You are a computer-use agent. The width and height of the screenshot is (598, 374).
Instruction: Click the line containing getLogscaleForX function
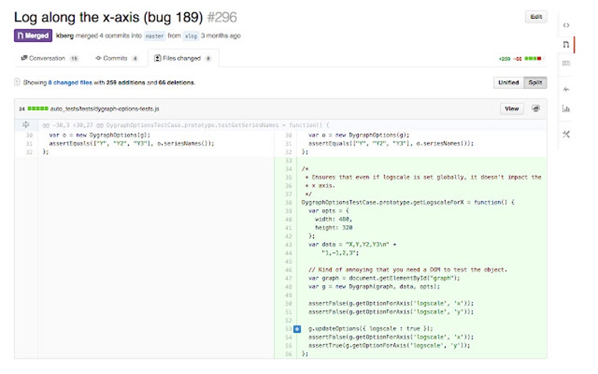407,202
